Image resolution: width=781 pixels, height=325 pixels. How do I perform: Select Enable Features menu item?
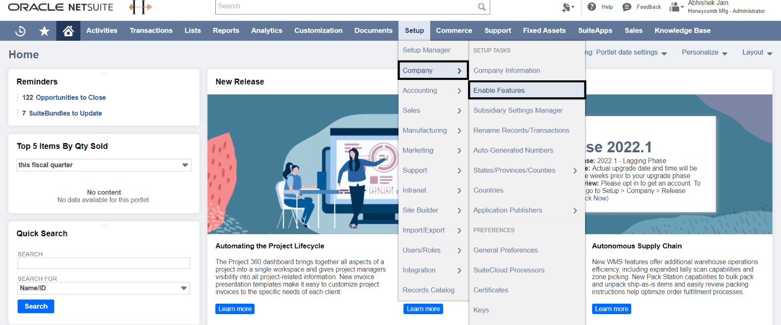click(x=527, y=90)
